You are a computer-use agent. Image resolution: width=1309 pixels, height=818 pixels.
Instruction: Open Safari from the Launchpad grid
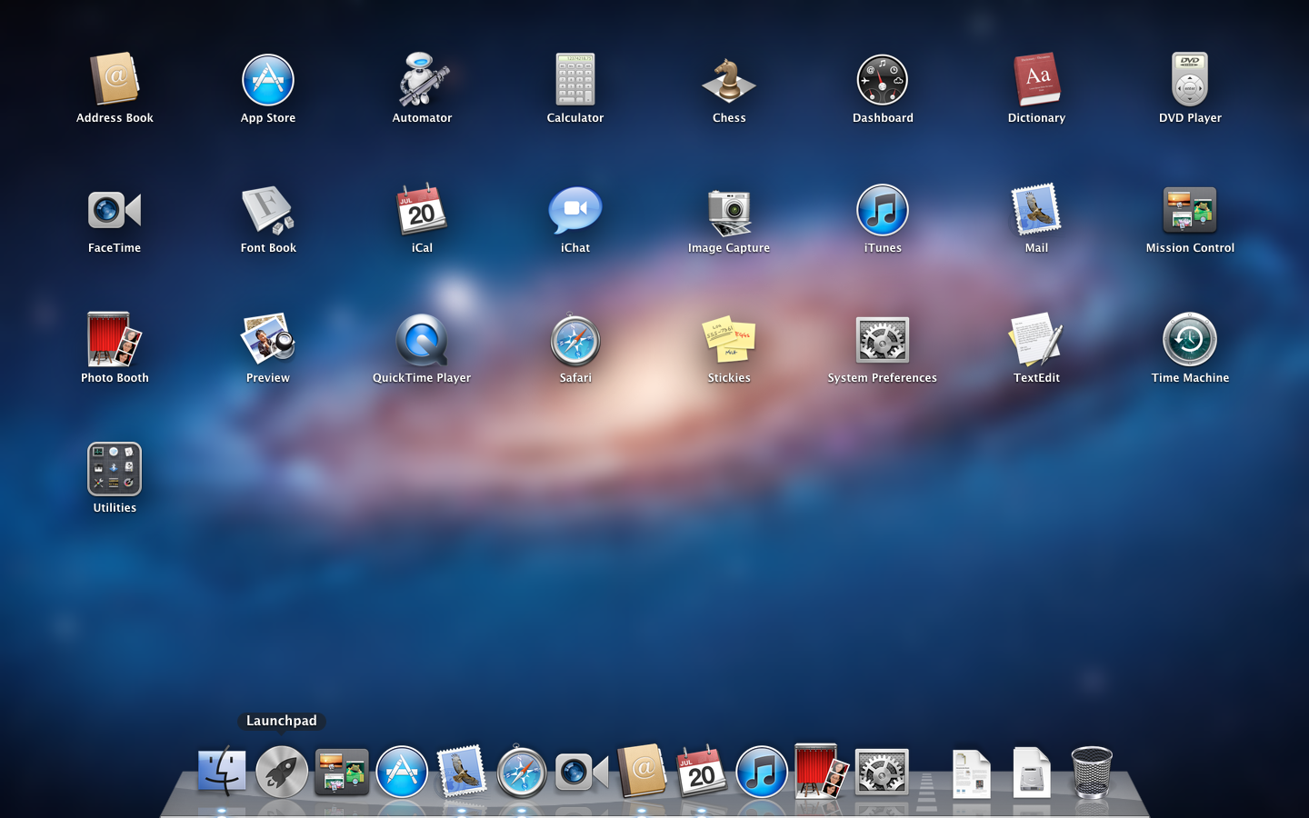575,340
